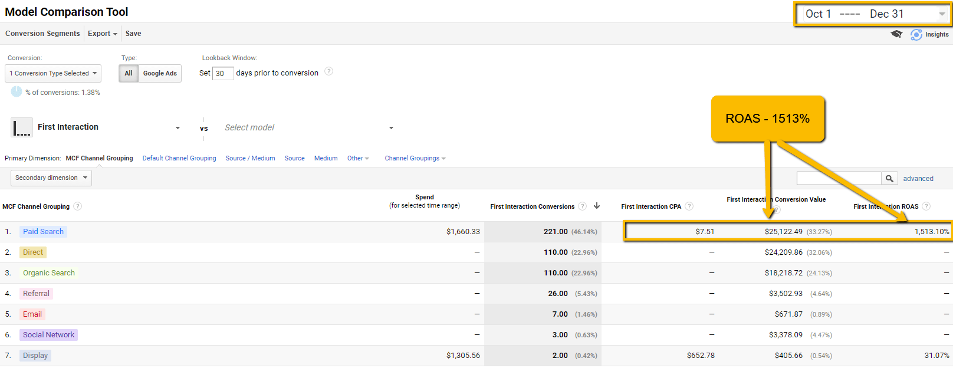
Task: Click Display spend $1,305.56
Action: click(463, 356)
